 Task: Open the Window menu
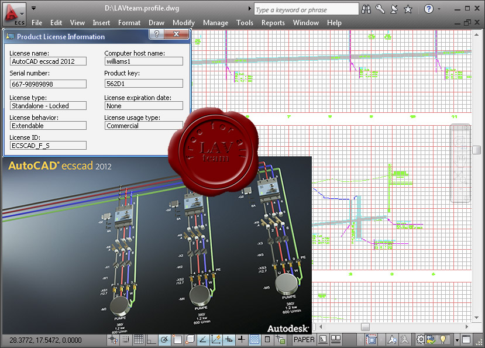pos(305,23)
